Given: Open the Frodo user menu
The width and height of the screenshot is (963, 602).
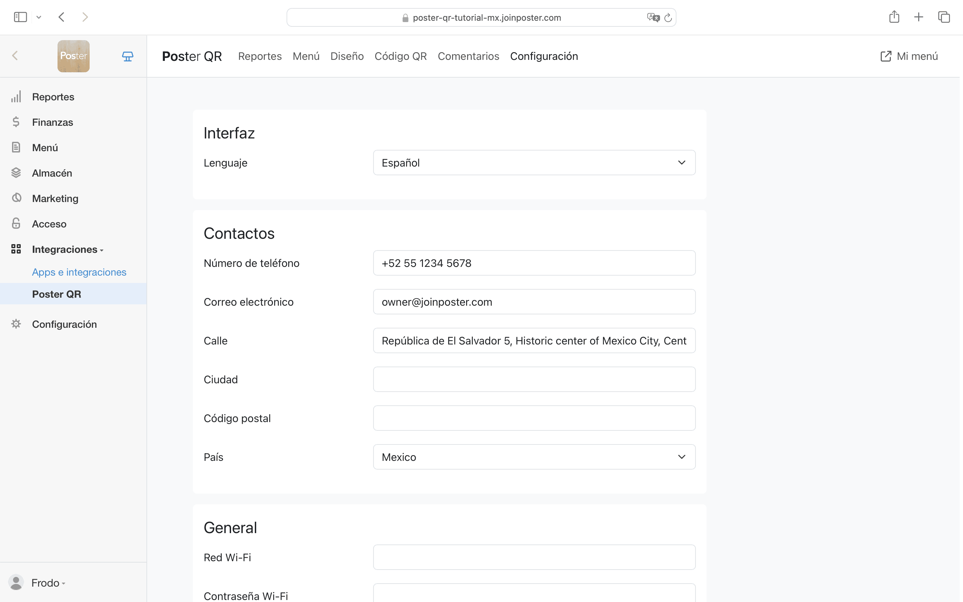Looking at the screenshot, I should (48, 583).
